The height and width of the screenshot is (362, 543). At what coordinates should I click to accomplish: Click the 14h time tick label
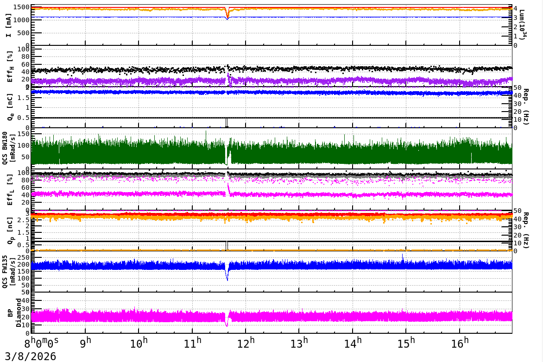click(353, 343)
